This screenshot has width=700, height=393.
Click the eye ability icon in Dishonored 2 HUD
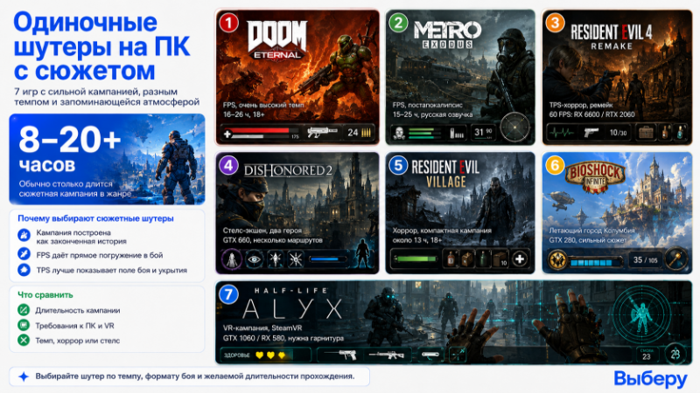(x=254, y=259)
